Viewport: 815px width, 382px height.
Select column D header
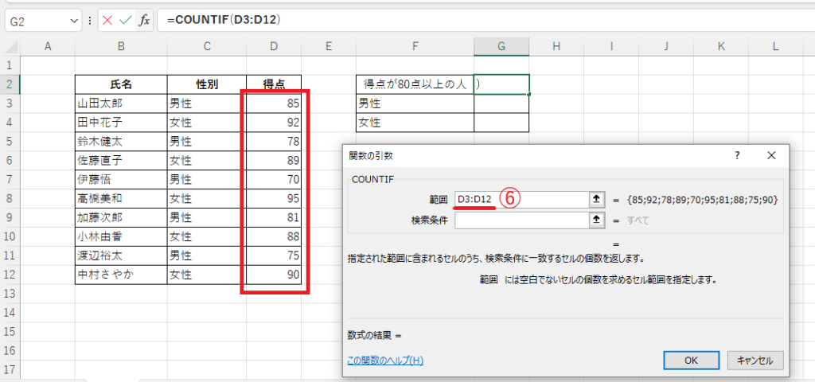point(274,47)
